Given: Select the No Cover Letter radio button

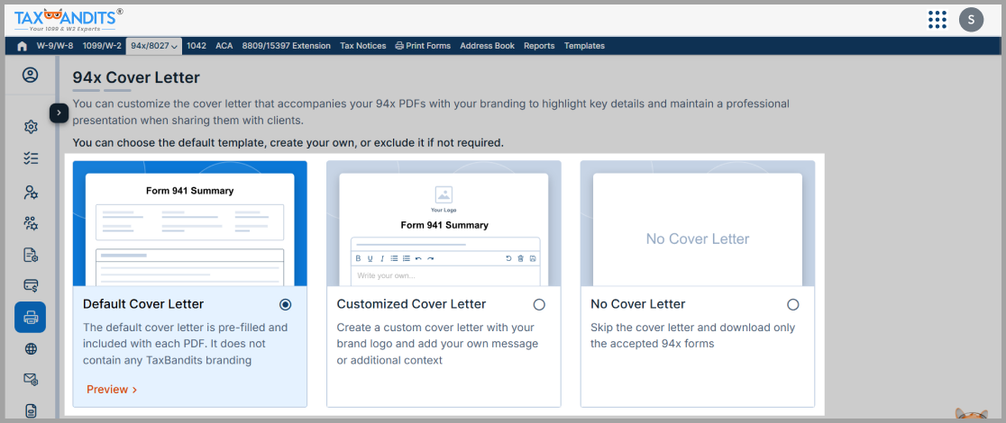Looking at the screenshot, I should click(x=793, y=304).
